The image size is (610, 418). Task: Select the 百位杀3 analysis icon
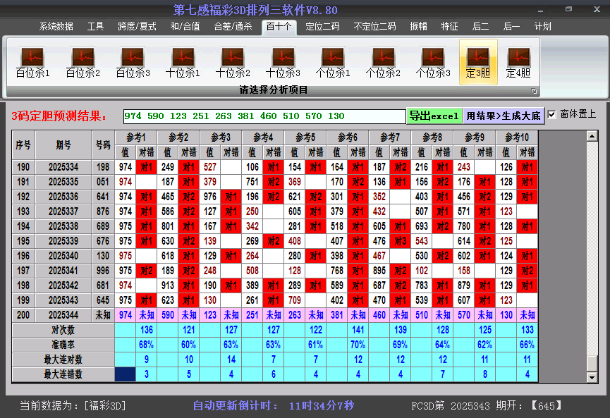(133, 61)
